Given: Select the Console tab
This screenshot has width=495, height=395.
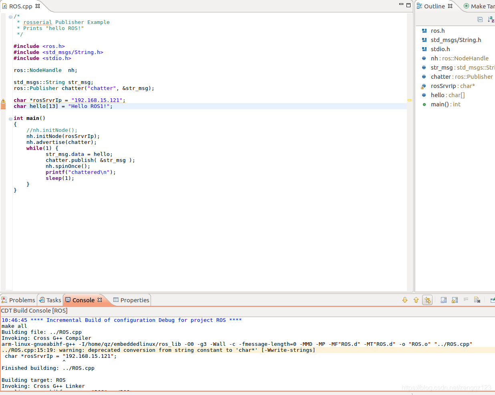Looking at the screenshot, I should point(83,300).
